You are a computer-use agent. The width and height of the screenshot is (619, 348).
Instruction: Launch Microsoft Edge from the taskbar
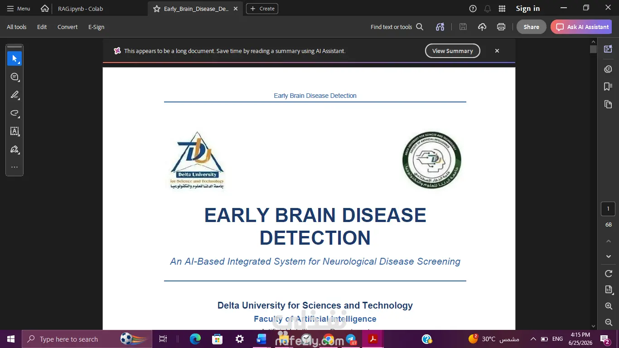pyautogui.click(x=195, y=339)
